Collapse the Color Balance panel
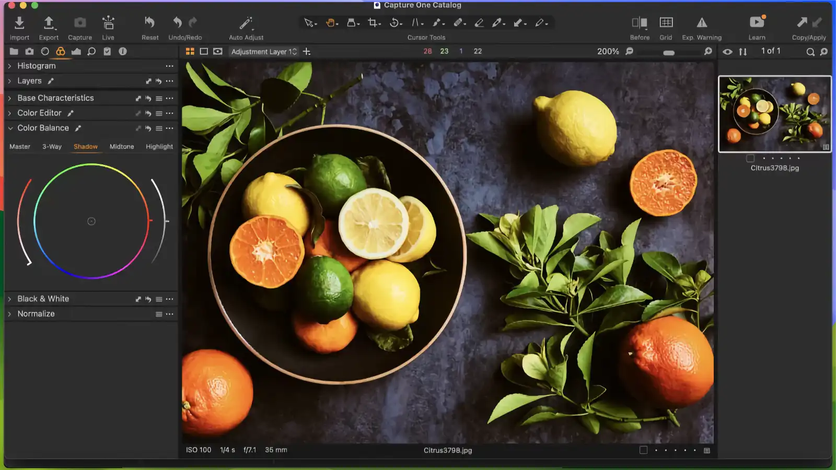836x470 pixels. click(10, 128)
